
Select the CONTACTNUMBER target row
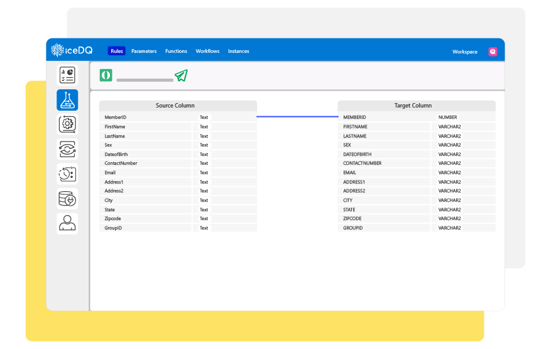click(417, 163)
